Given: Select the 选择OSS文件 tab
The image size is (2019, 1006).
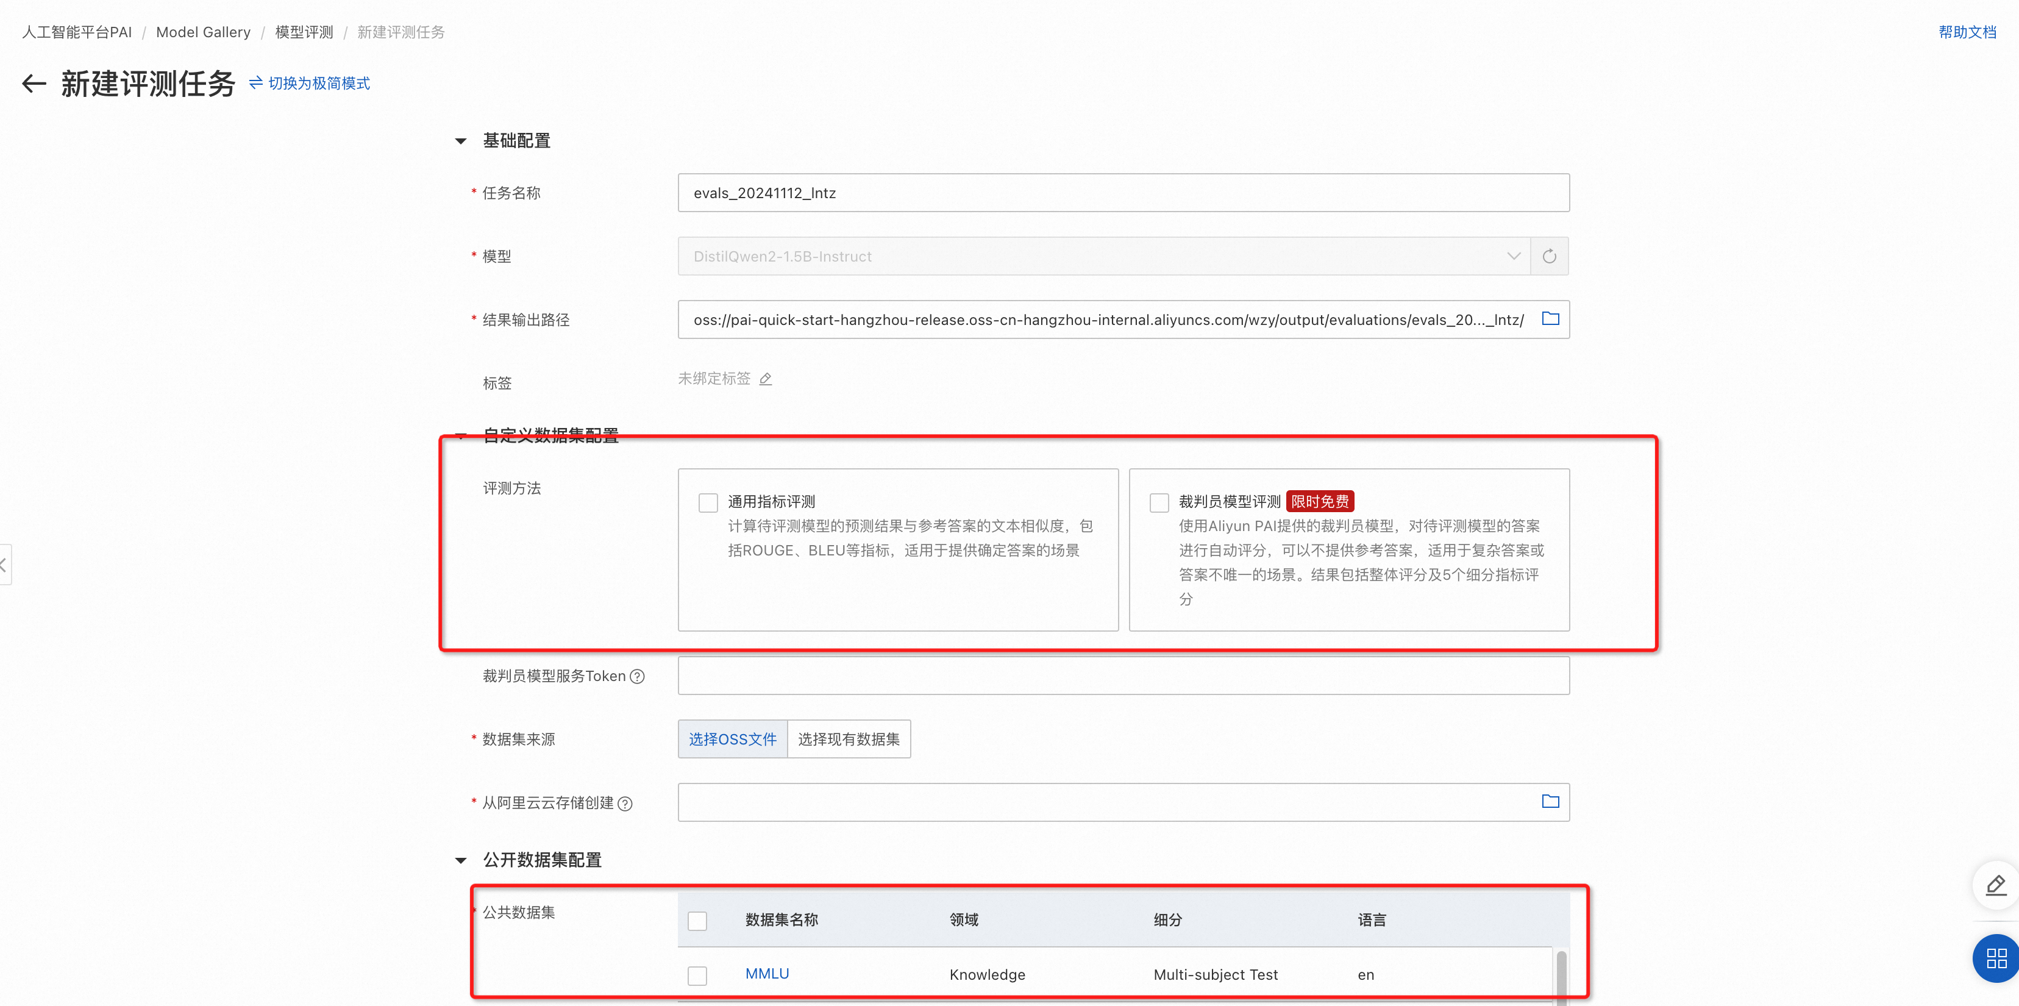Looking at the screenshot, I should [732, 740].
